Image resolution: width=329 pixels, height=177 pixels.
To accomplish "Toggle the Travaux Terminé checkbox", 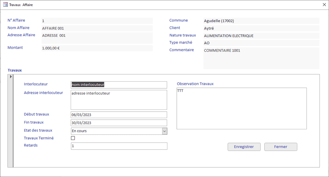I will (x=73, y=138).
